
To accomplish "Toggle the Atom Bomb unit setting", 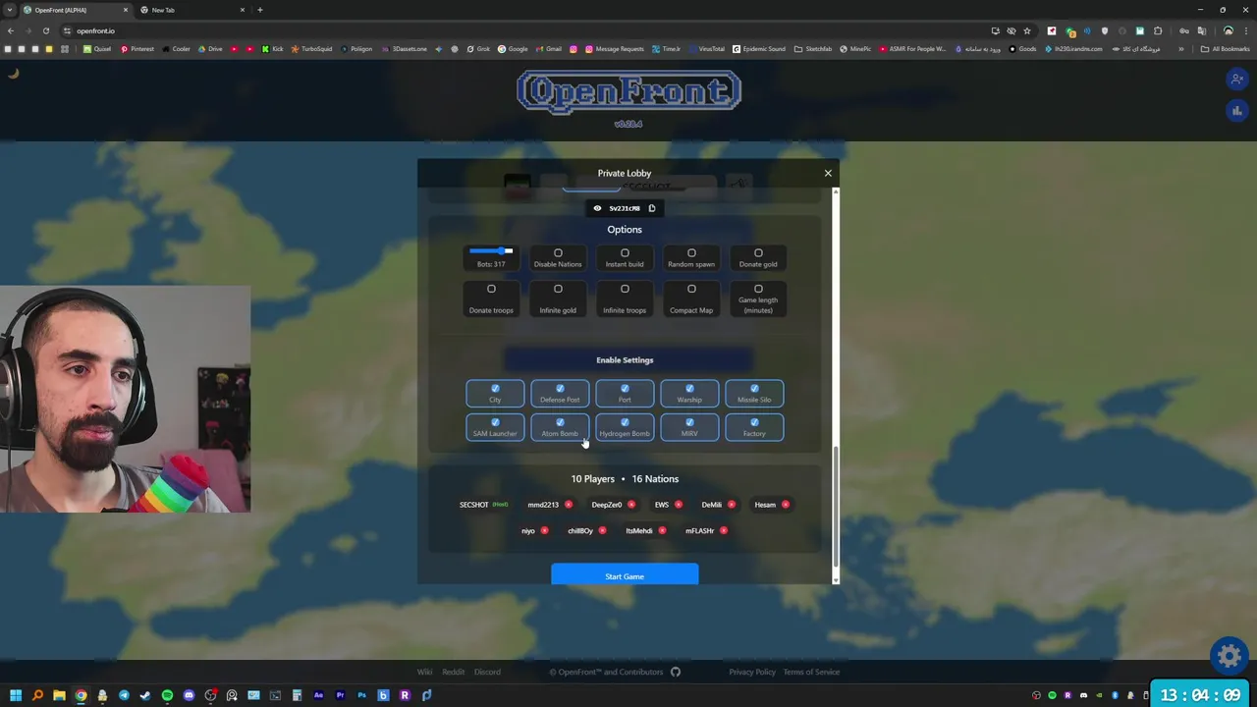I will [x=560, y=427].
